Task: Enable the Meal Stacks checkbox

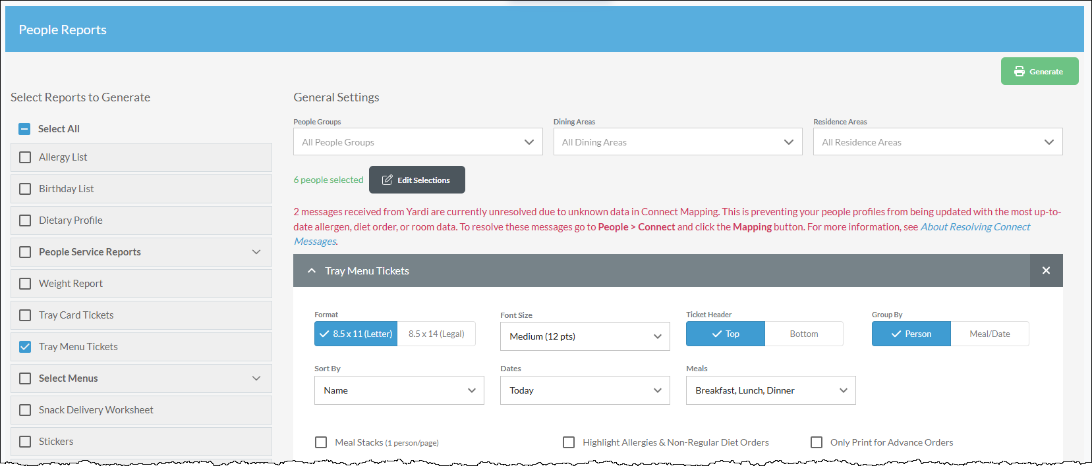Action: click(x=321, y=442)
